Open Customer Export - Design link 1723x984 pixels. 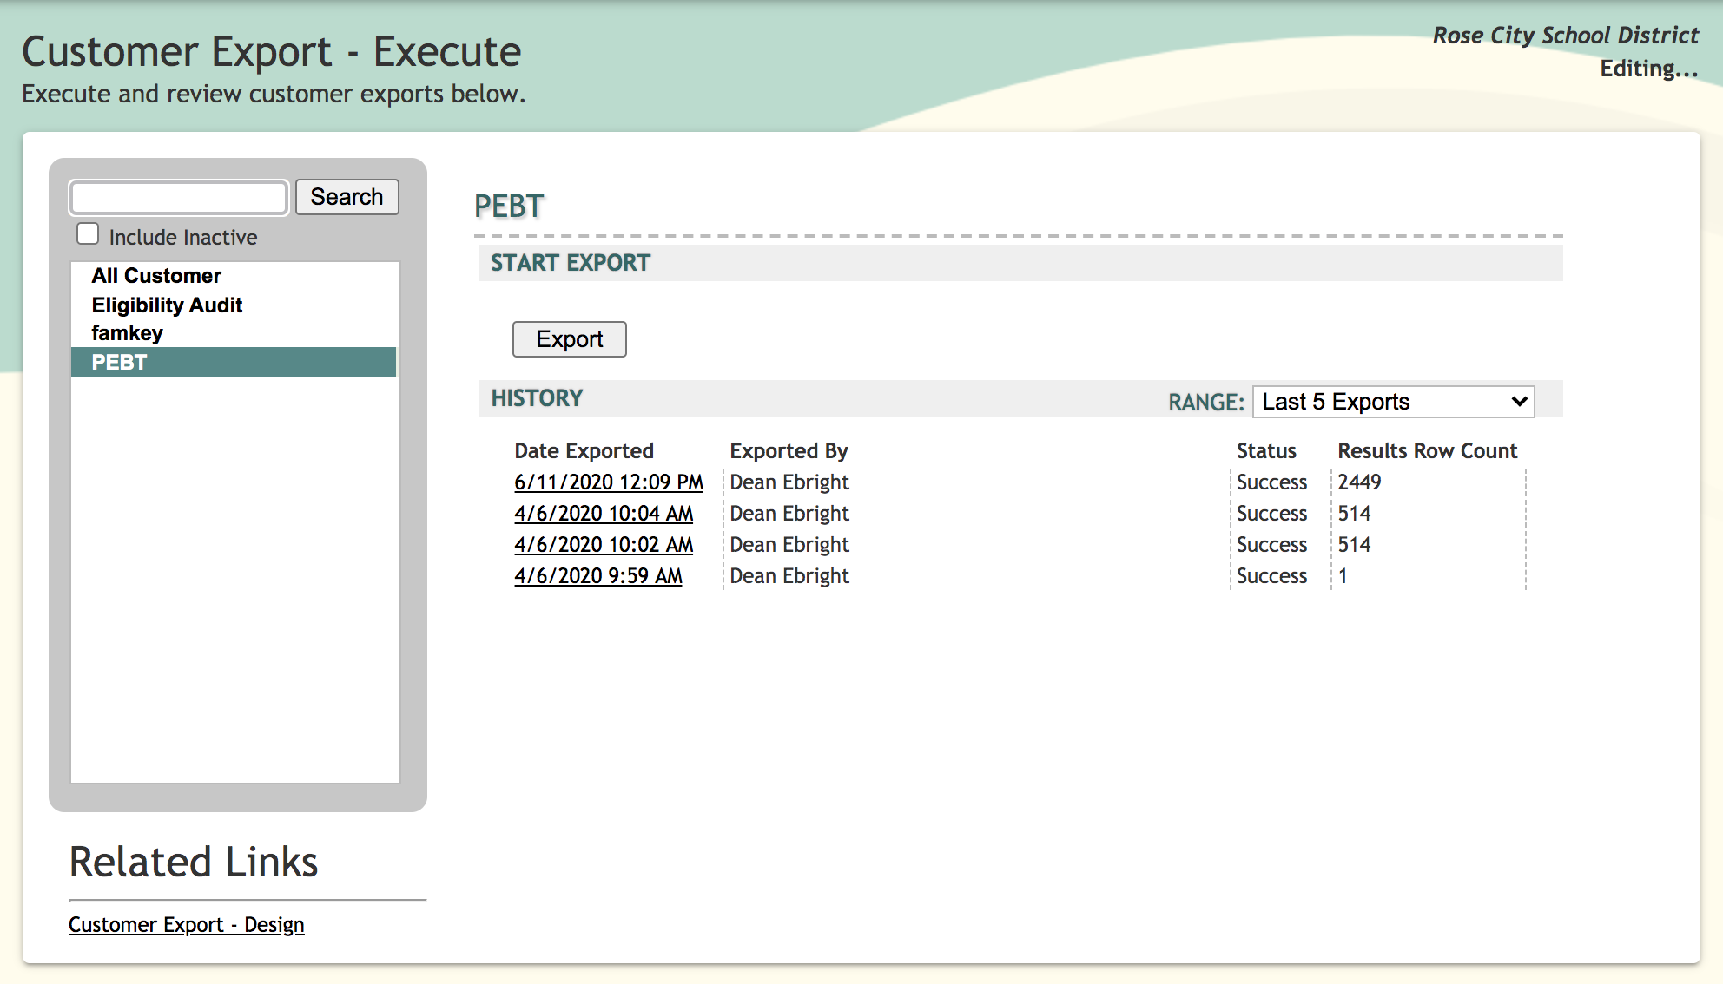[x=186, y=925]
